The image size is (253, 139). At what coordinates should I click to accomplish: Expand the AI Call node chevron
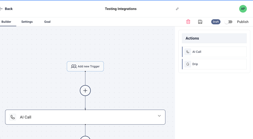[159, 116]
